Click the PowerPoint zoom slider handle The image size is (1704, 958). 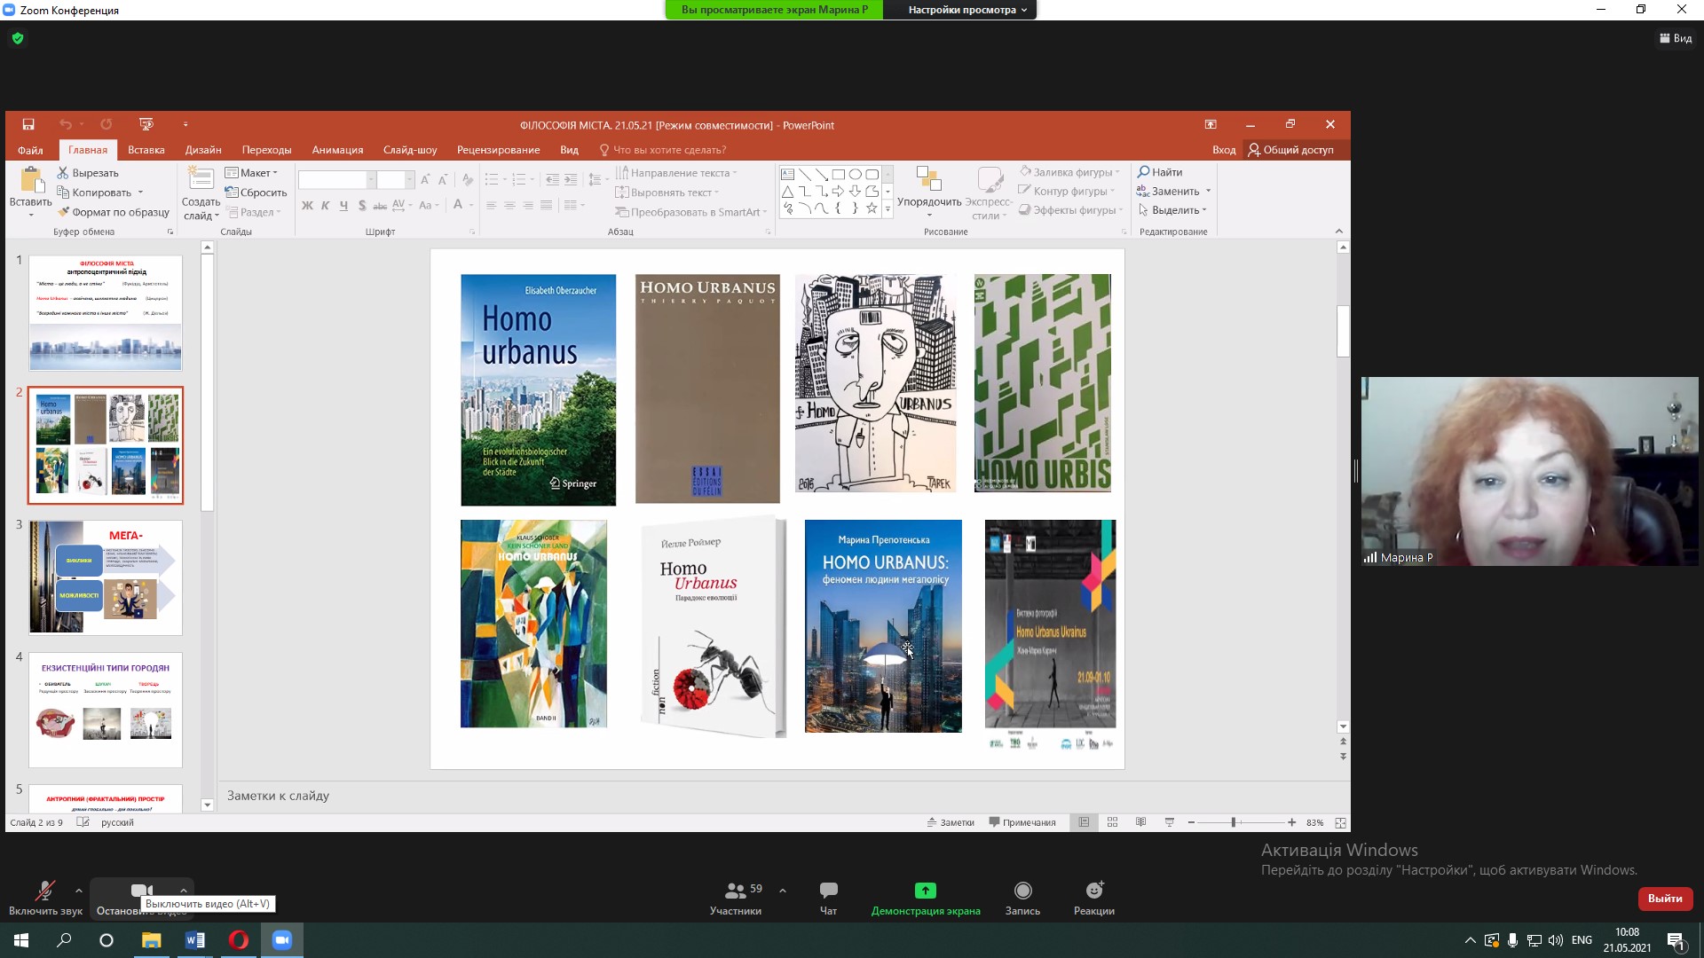point(1233,822)
